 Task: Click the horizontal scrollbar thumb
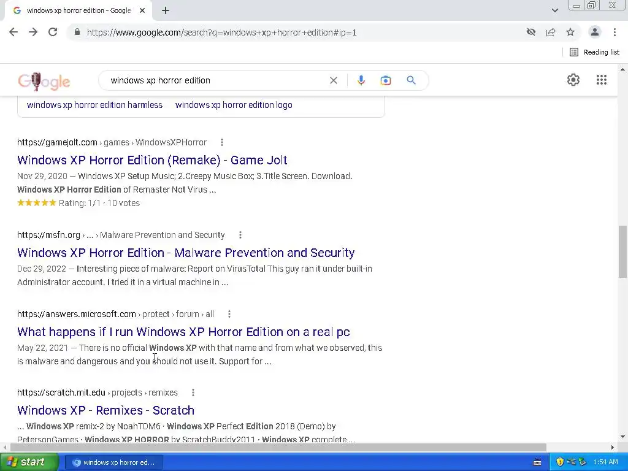(x=278, y=447)
